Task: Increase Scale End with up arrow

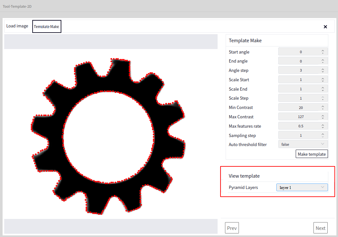Action: coord(323,88)
